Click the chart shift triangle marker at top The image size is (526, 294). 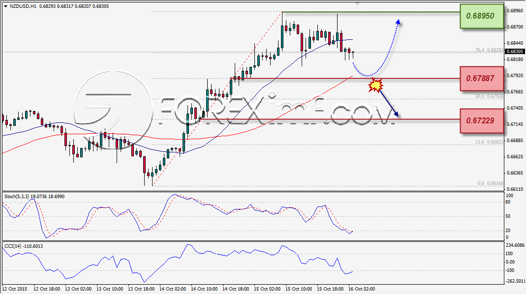[357, 3]
